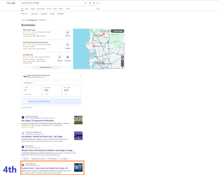Open three-dot menu beside Choose area

pyautogui.click(x=48, y=20)
